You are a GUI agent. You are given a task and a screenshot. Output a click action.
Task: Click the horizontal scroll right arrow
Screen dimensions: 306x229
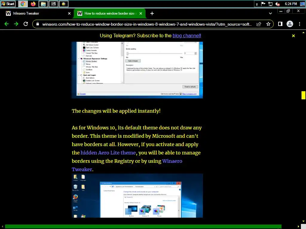point(299,227)
